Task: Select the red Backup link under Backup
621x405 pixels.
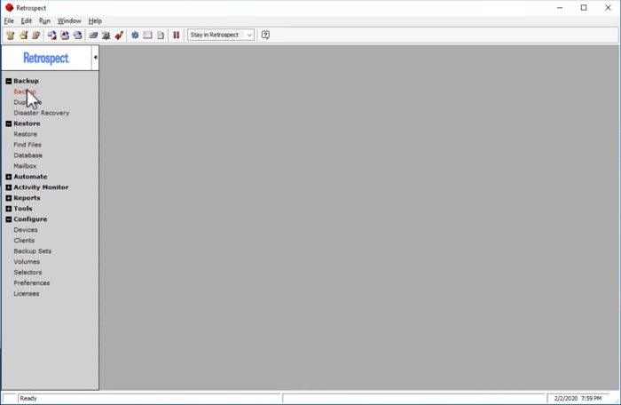Action: click(x=25, y=91)
